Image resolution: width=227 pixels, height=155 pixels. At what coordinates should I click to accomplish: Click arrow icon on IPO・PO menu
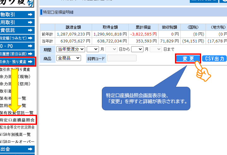click(x=30, y=46)
